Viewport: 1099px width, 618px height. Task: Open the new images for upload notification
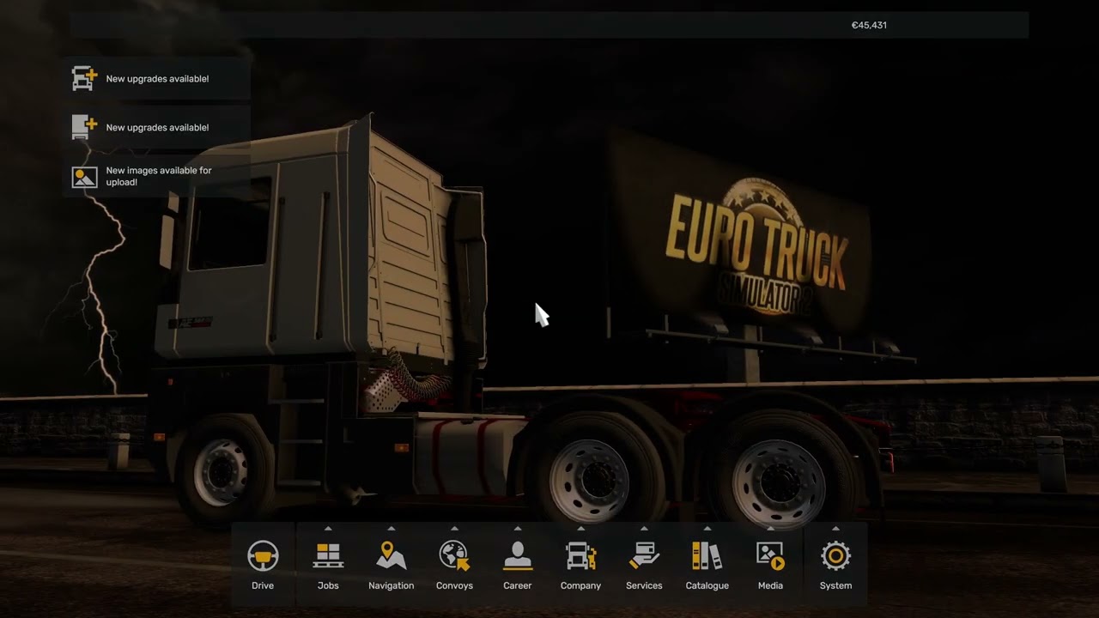(157, 177)
